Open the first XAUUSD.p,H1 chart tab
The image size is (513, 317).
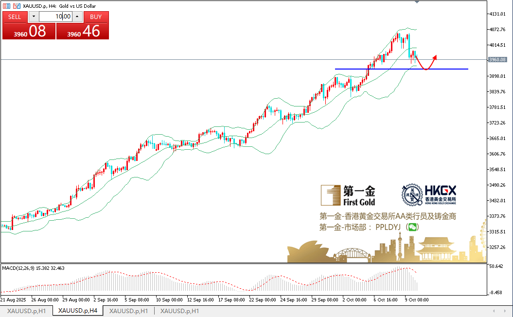tap(26, 311)
